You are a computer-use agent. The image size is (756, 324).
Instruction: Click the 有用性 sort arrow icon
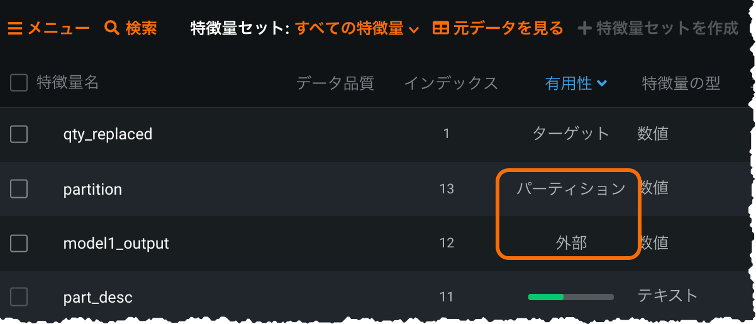tap(602, 83)
